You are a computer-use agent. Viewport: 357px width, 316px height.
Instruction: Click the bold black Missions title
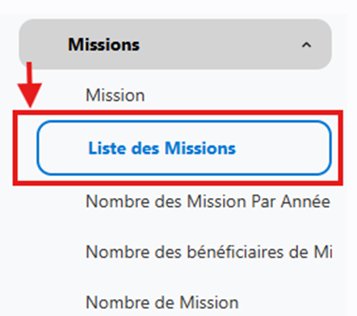pos(104,44)
